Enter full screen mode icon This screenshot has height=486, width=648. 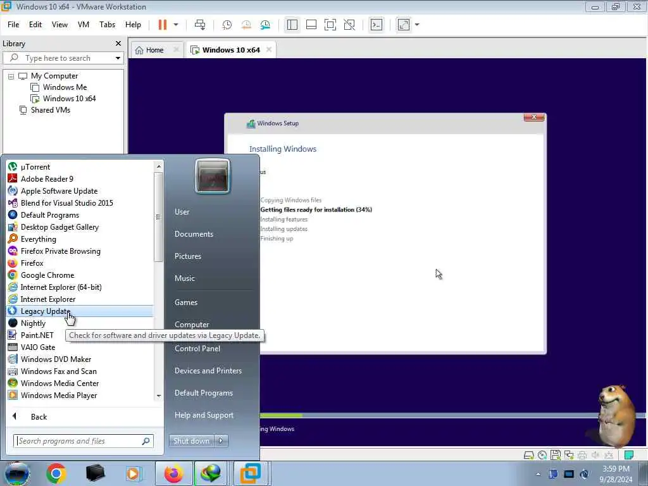coord(330,25)
